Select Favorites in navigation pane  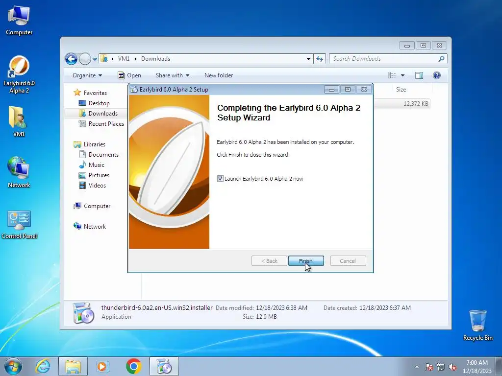(x=95, y=93)
